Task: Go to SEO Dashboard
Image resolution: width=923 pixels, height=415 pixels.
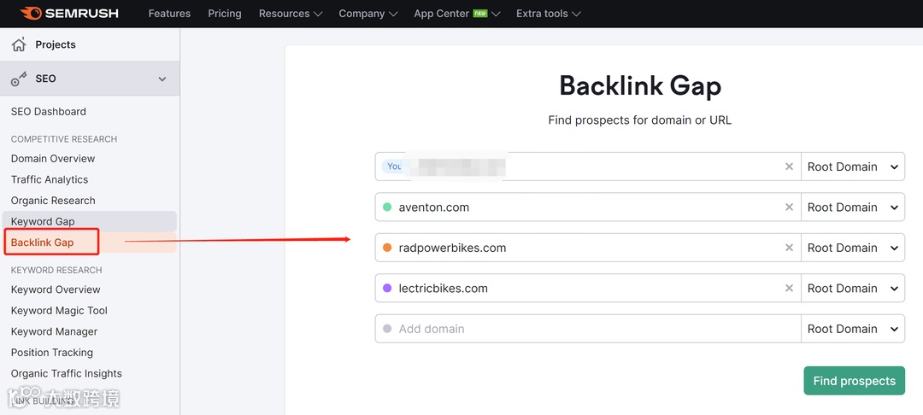Action: coord(48,111)
